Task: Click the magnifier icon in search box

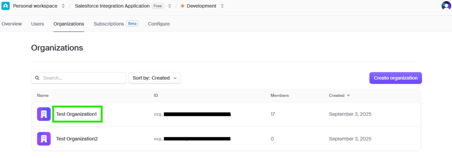Action: pyautogui.click(x=37, y=78)
